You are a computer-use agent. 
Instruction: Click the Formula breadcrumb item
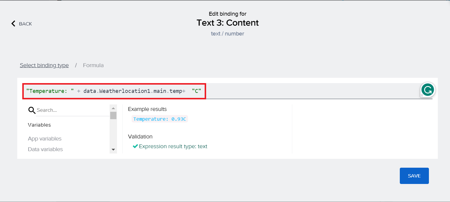pos(93,65)
